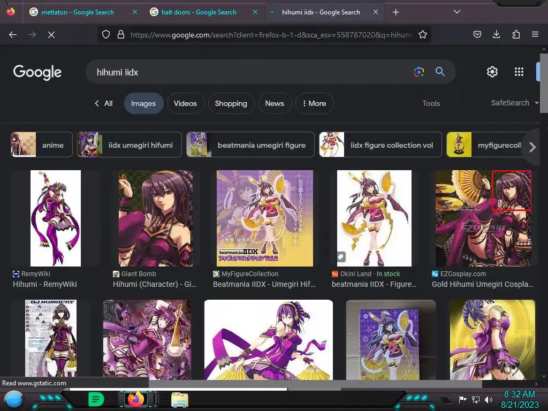Viewport: 548px width, 411px height.
Task: Switch to the halt doors search tab
Action: point(199,12)
